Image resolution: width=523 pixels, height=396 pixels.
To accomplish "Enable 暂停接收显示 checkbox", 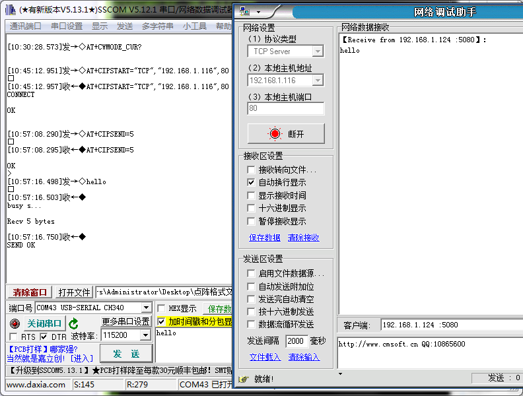I will pyautogui.click(x=251, y=221).
